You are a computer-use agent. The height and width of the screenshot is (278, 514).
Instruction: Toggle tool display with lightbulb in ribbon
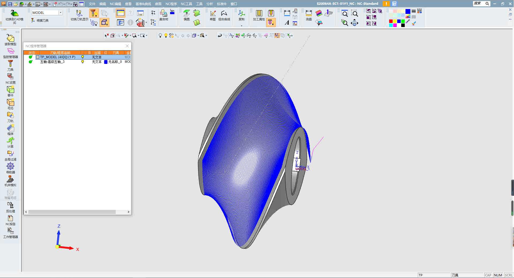94,13
